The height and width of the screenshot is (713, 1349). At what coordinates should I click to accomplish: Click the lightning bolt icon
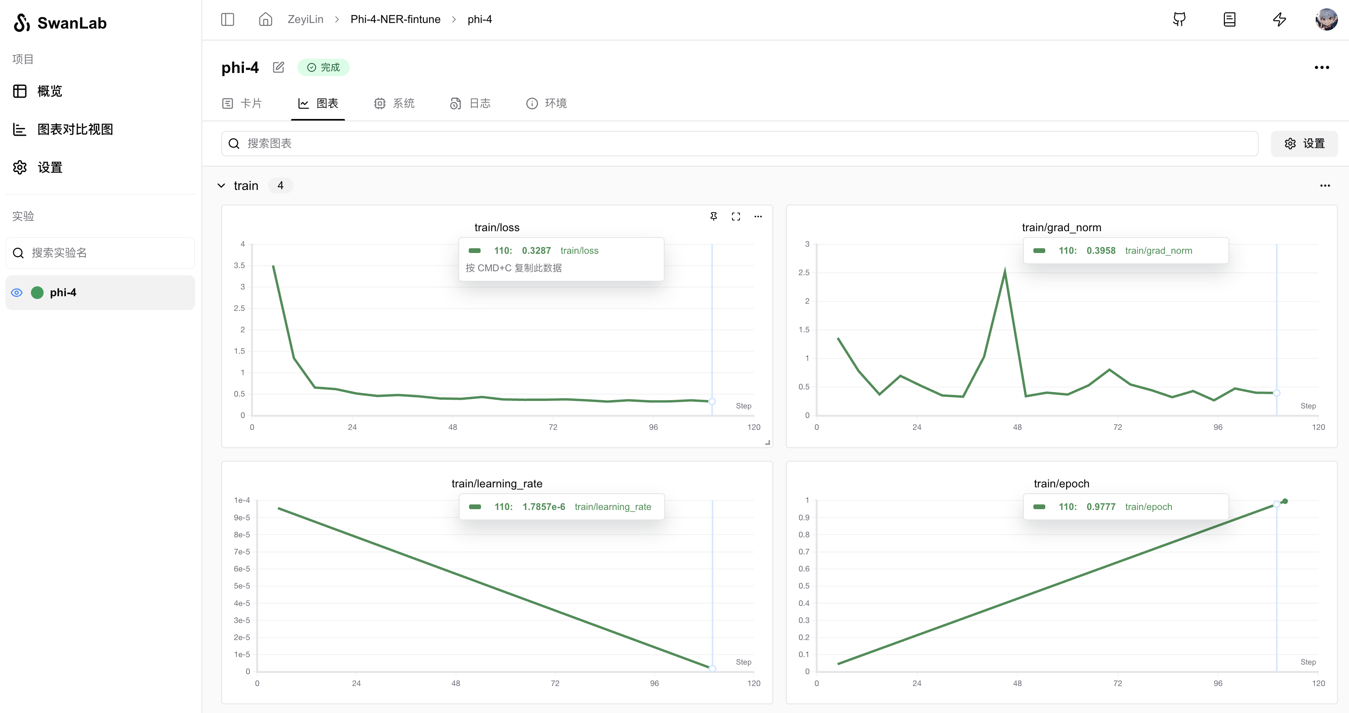(1279, 19)
